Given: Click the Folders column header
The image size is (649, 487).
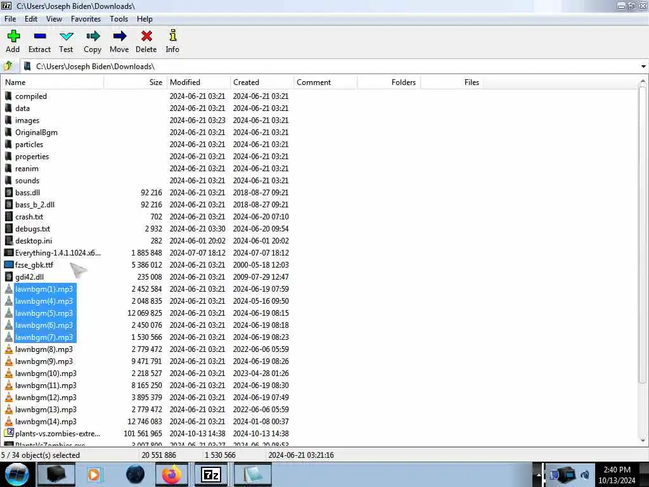Looking at the screenshot, I should [x=389, y=82].
